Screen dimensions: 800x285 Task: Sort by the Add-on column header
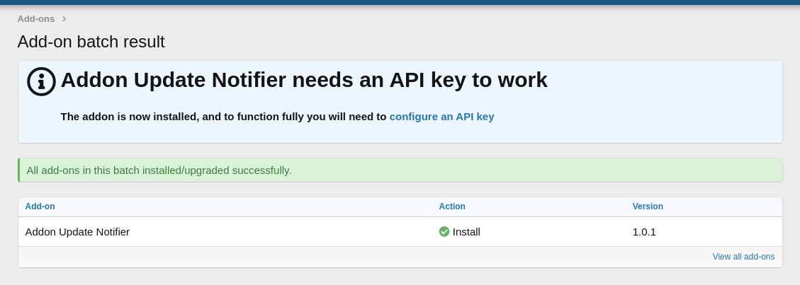pos(40,207)
